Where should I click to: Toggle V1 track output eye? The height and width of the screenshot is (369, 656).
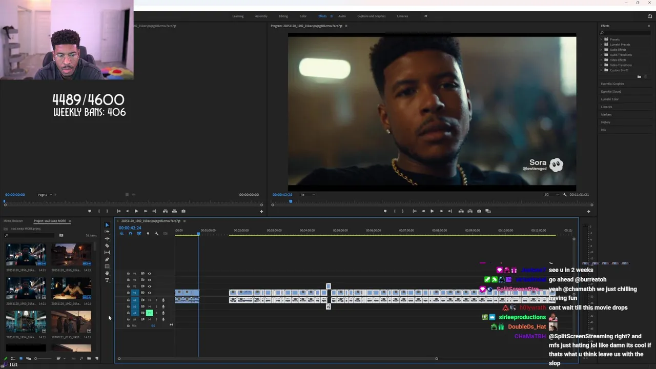pyautogui.click(x=150, y=293)
